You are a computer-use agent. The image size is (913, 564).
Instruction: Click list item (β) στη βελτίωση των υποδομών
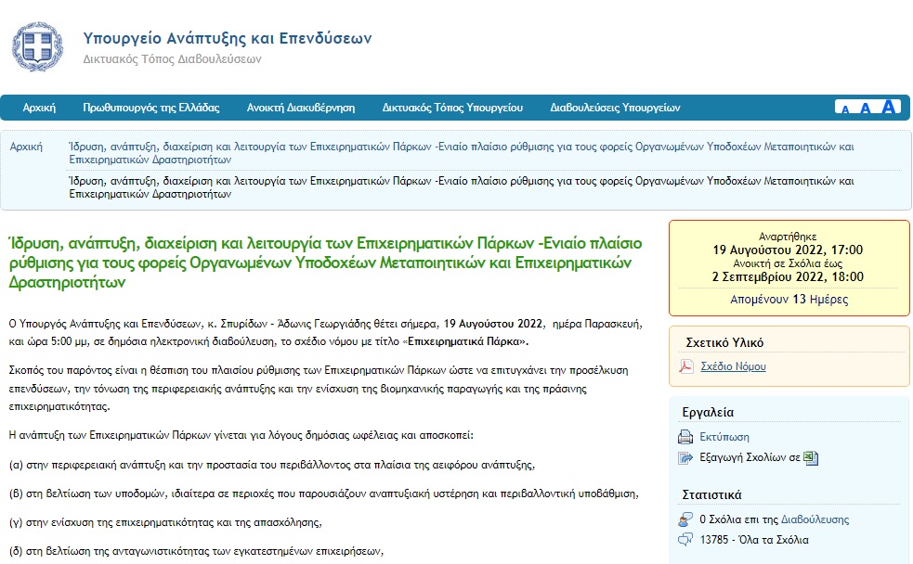click(324, 493)
